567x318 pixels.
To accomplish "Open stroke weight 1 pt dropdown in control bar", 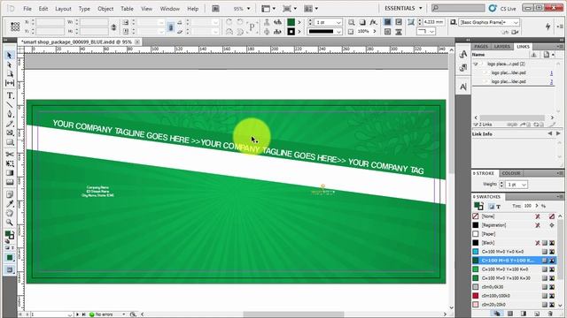I will pyautogui.click(x=338, y=22).
